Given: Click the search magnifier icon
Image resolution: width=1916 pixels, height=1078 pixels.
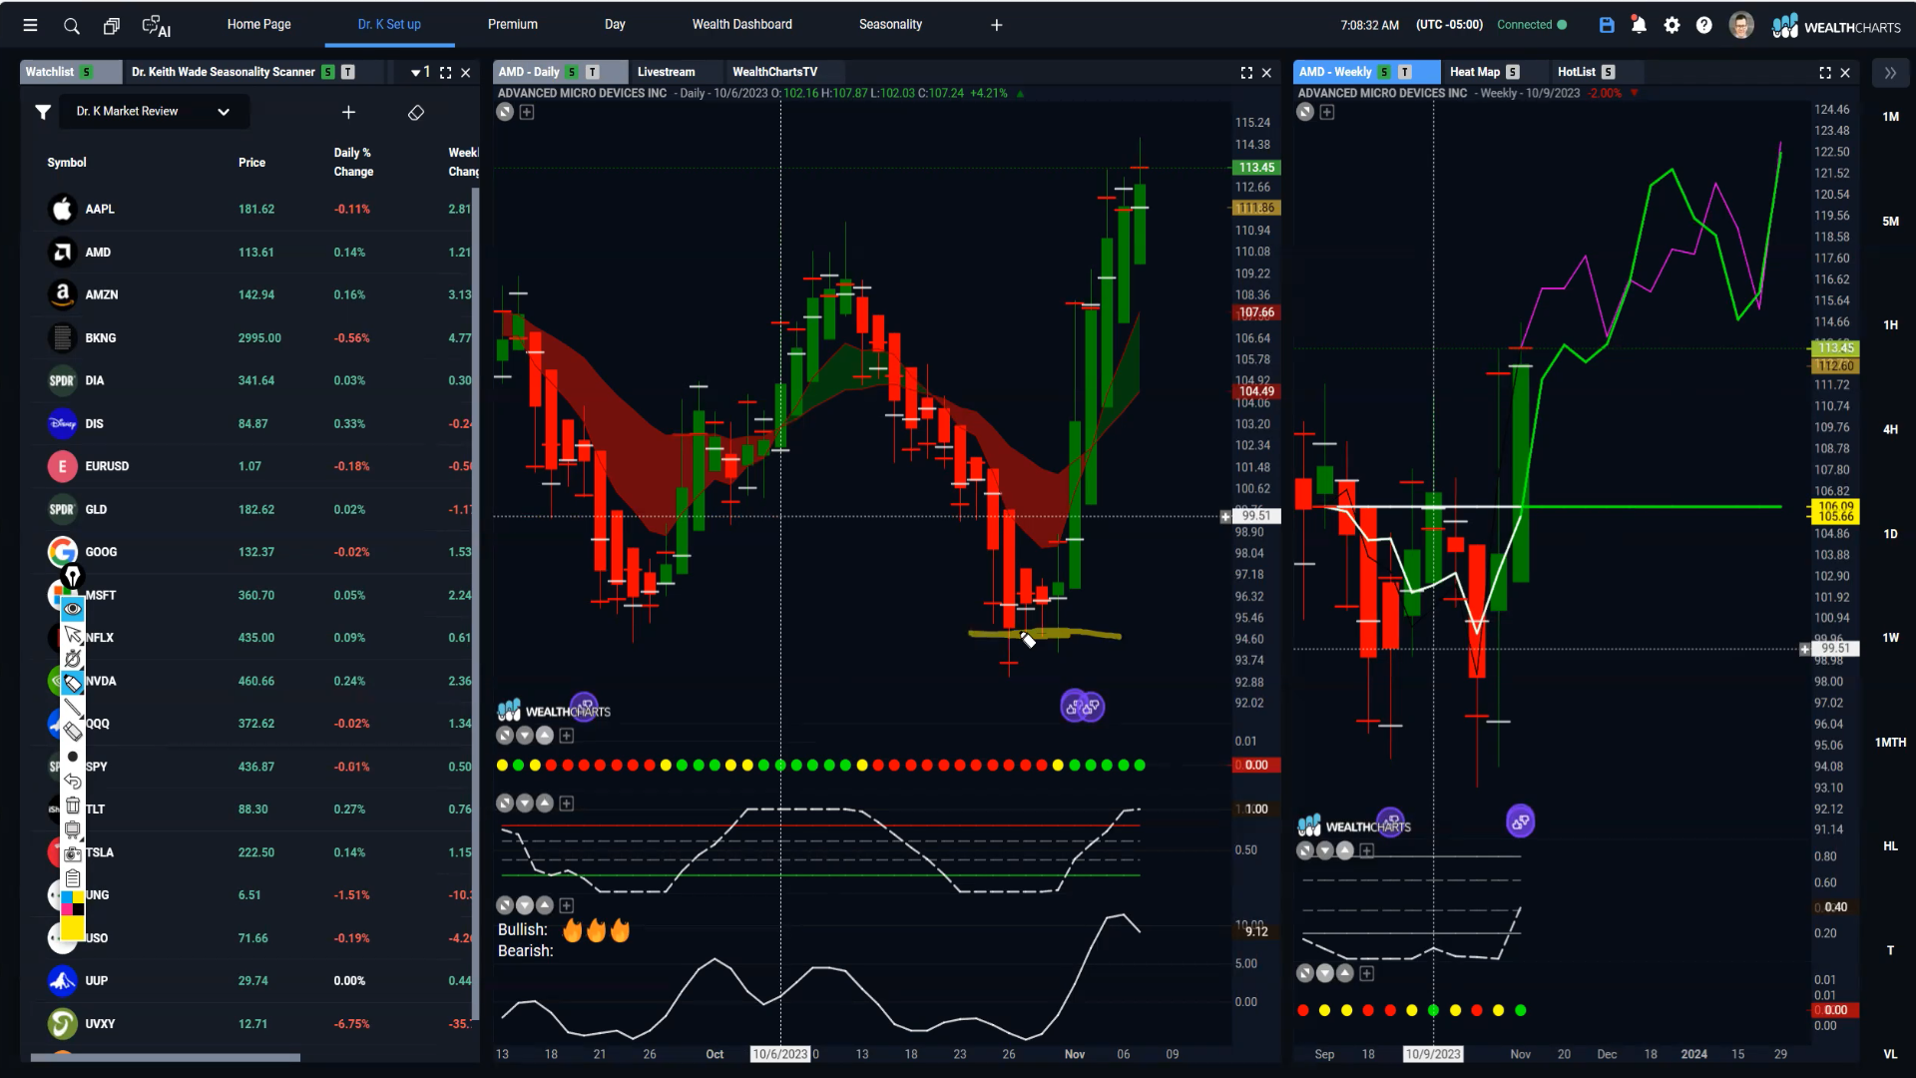Looking at the screenshot, I should coord(71,26).
